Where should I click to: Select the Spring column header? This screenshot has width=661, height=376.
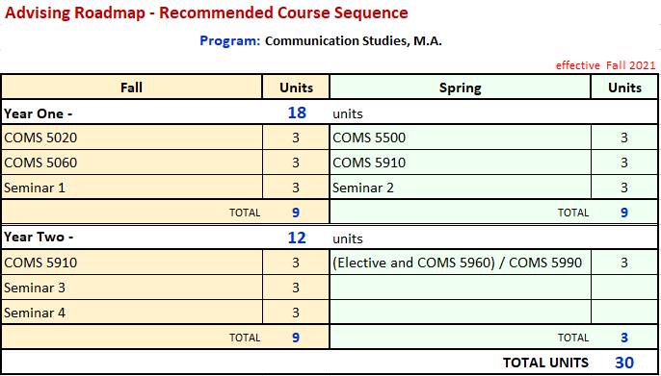[x=460, y=88]
